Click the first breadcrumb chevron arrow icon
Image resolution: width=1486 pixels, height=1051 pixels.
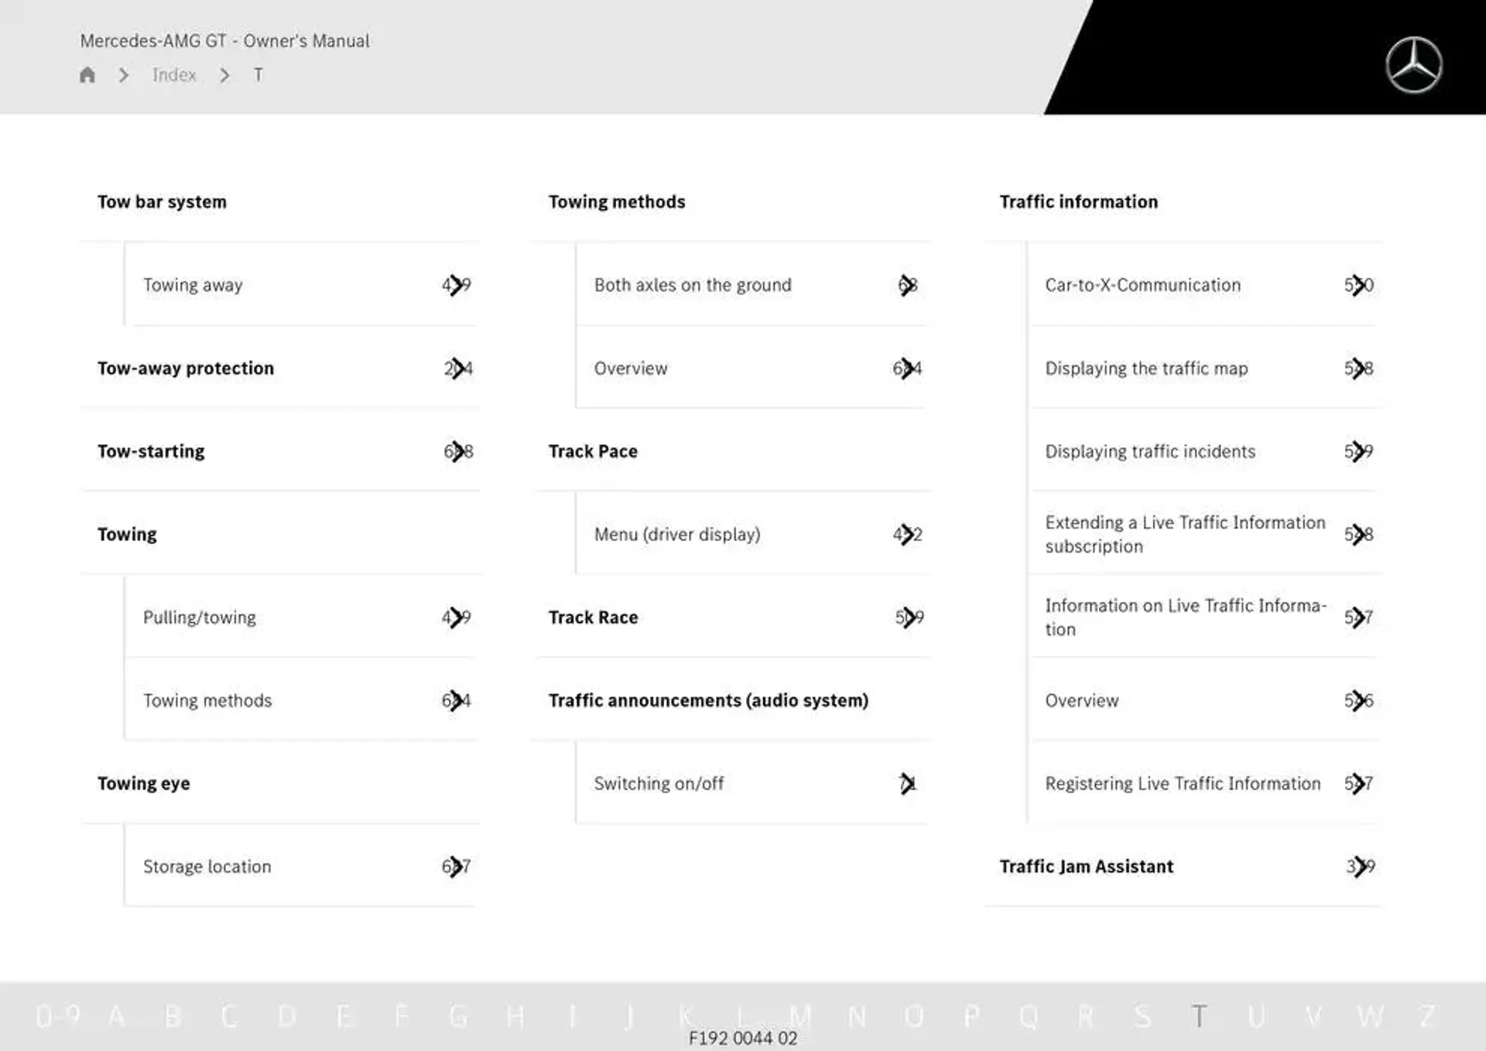123,75
